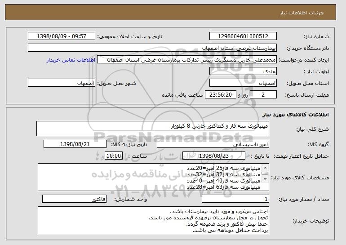Click the شماره نیاز field 1298004601000512
Screen dimensions: 346x245
tap(243, 36)
